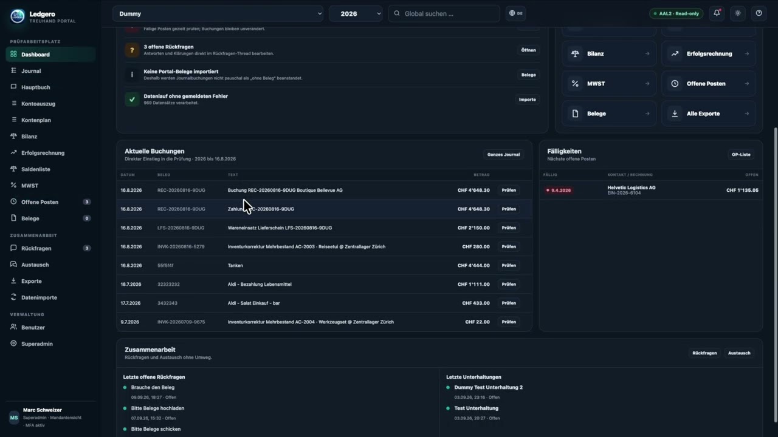Screen dimensions: 778x437
Task: Open Hauptbuch in the sidebar
Action: 50,87
